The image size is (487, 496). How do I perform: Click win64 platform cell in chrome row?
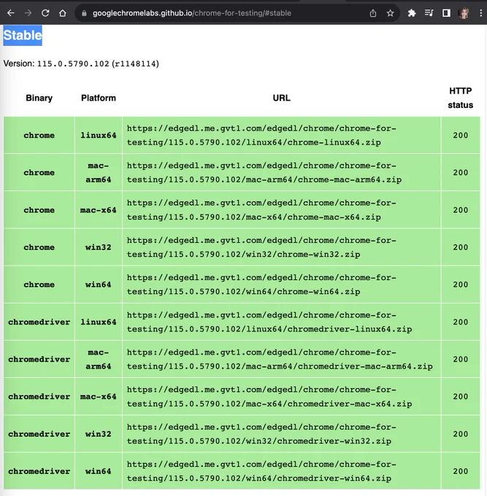(99, 284)
